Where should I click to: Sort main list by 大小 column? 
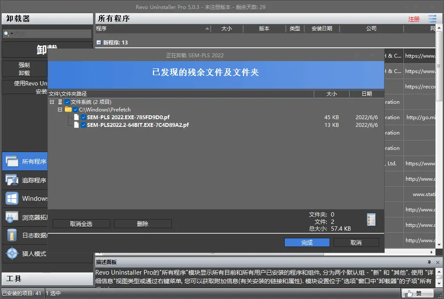click(227, 28)
